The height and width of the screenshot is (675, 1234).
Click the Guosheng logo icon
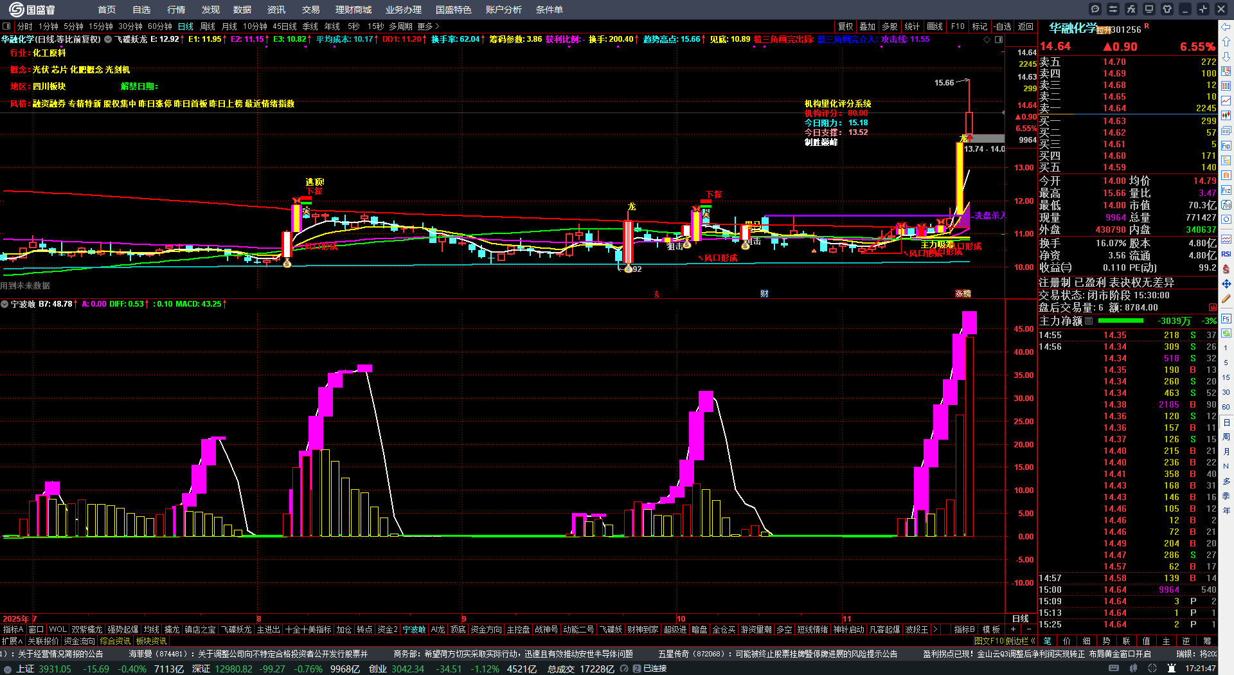16,9
